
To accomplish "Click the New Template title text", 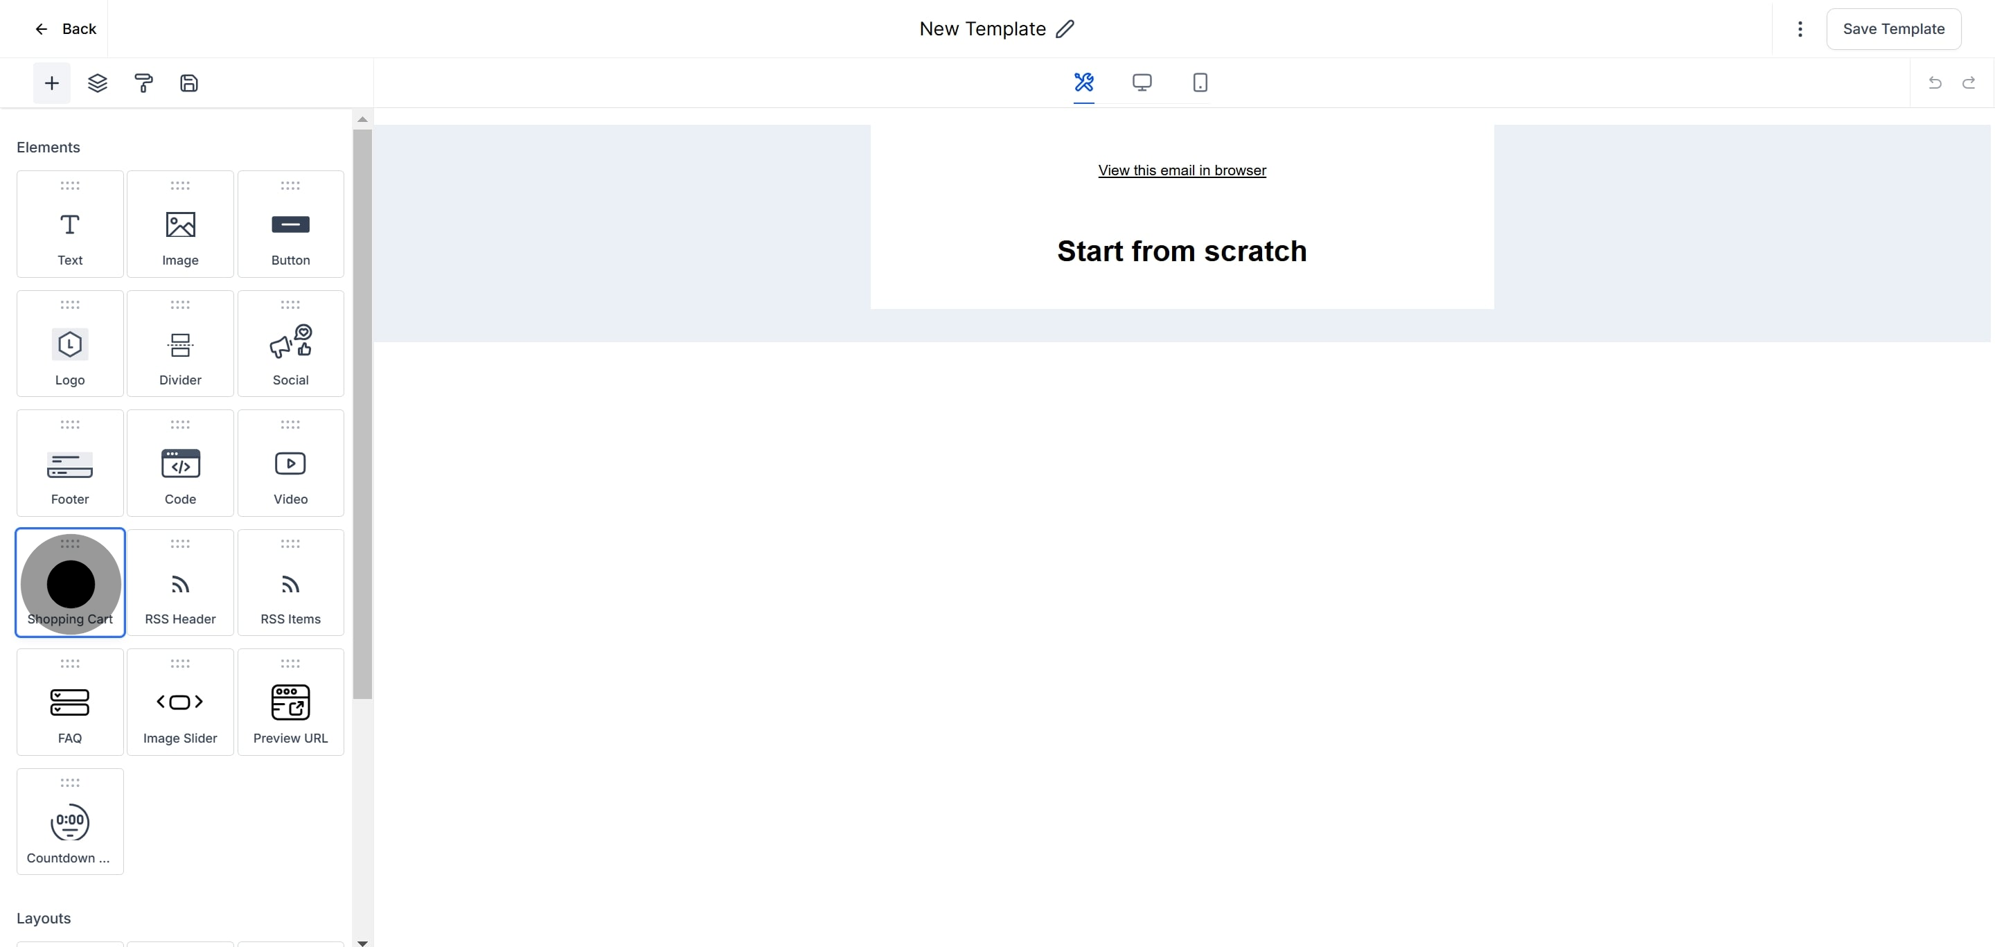I will pos(982,28).
